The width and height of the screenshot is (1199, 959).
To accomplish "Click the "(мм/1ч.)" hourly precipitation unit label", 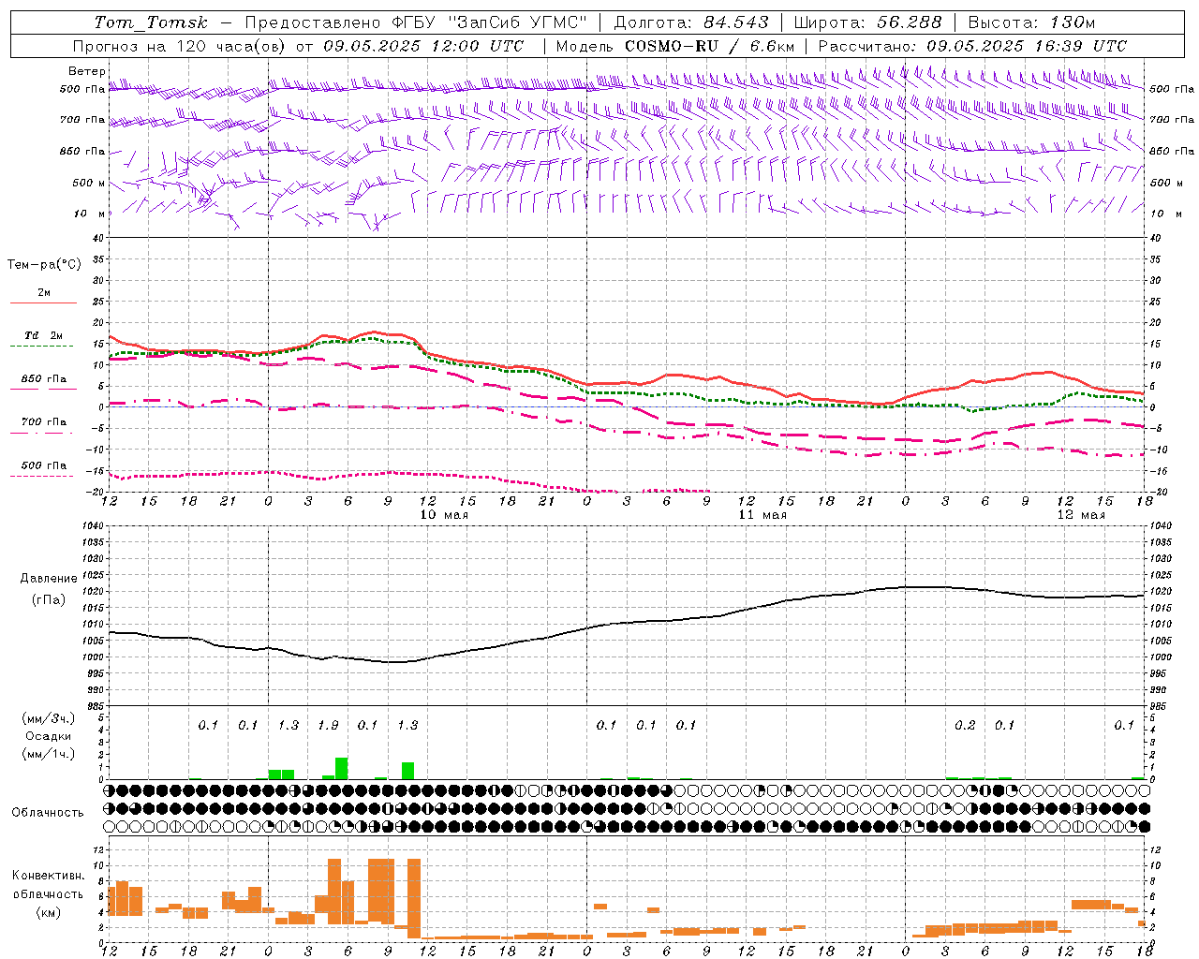I will [x=48, y=754].
